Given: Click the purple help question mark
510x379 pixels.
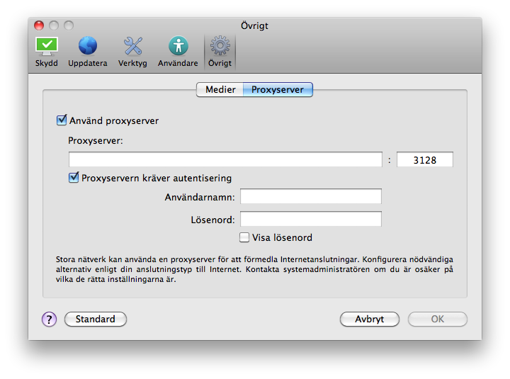Looking at the screenshot, I should tap(49, 319).
